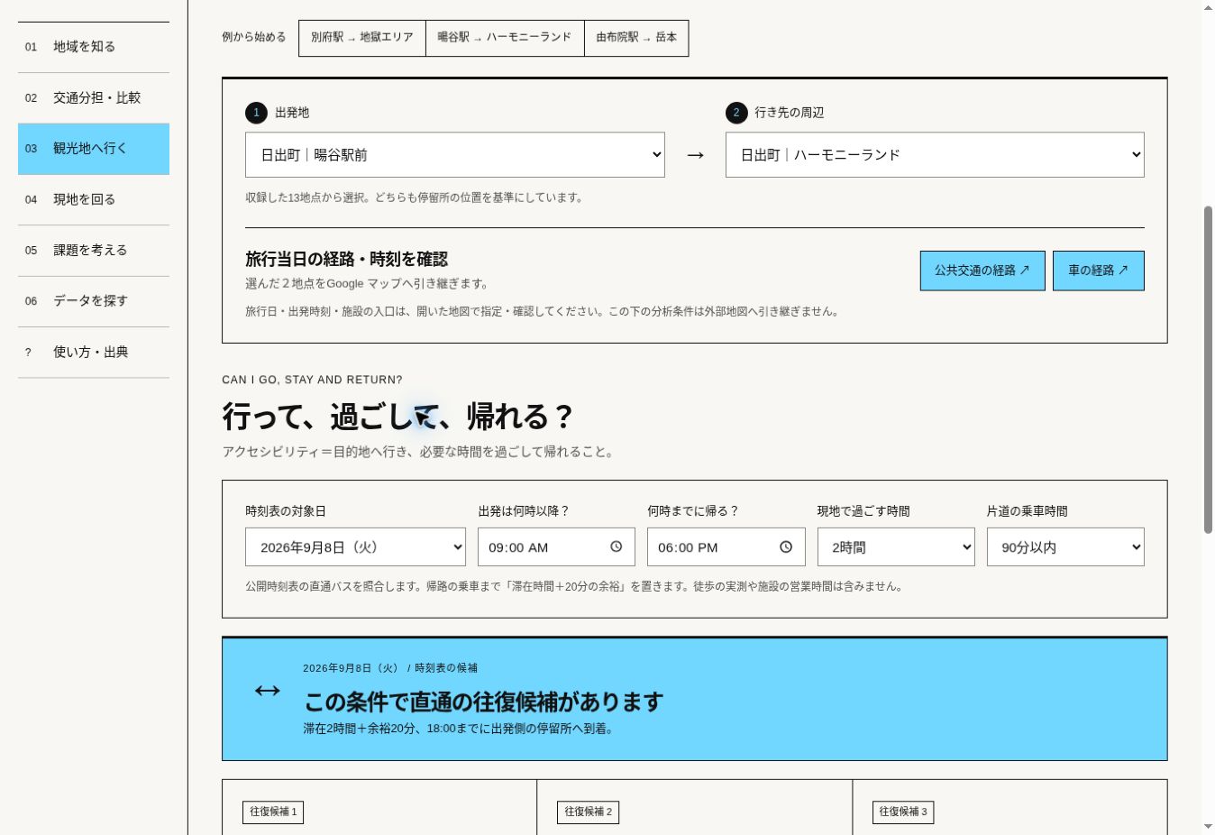Open the データを探す sidebar section

coord(94,301)
